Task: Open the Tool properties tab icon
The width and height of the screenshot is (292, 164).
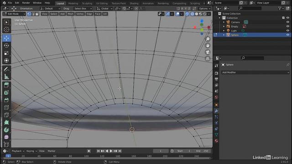Action: [216, 66]
